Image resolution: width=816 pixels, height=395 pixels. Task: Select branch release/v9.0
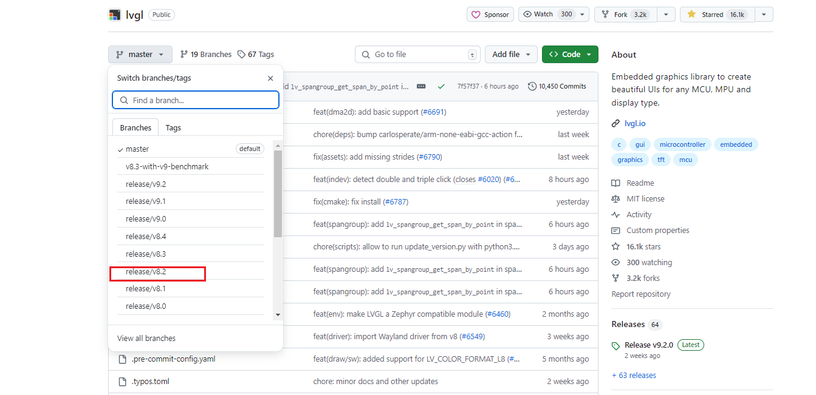pyautogui.click(x=190, y=219)
